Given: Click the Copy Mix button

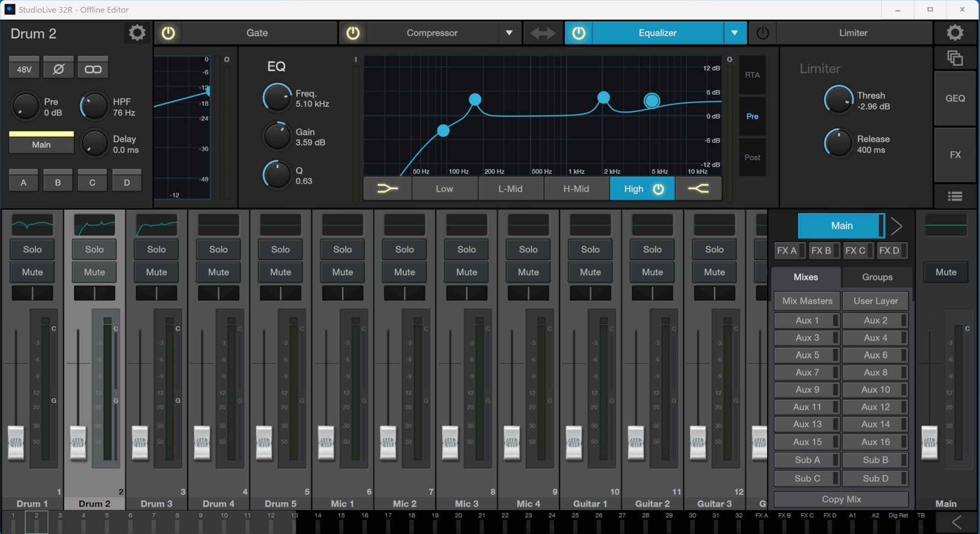Looking at the screenshot, I should (x=841, y=499).
